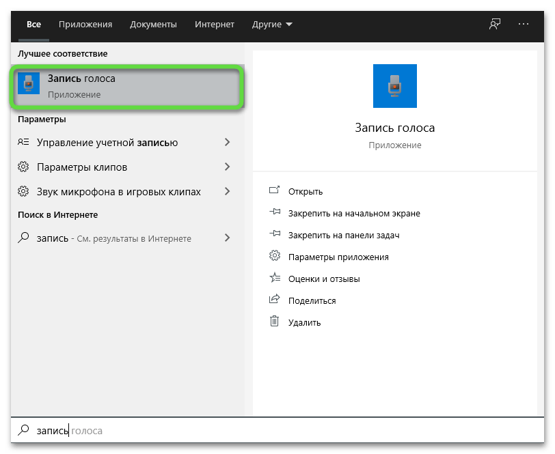Select the Интернет tab
Viewport: 555px width, 454px height.
point(214,25)
